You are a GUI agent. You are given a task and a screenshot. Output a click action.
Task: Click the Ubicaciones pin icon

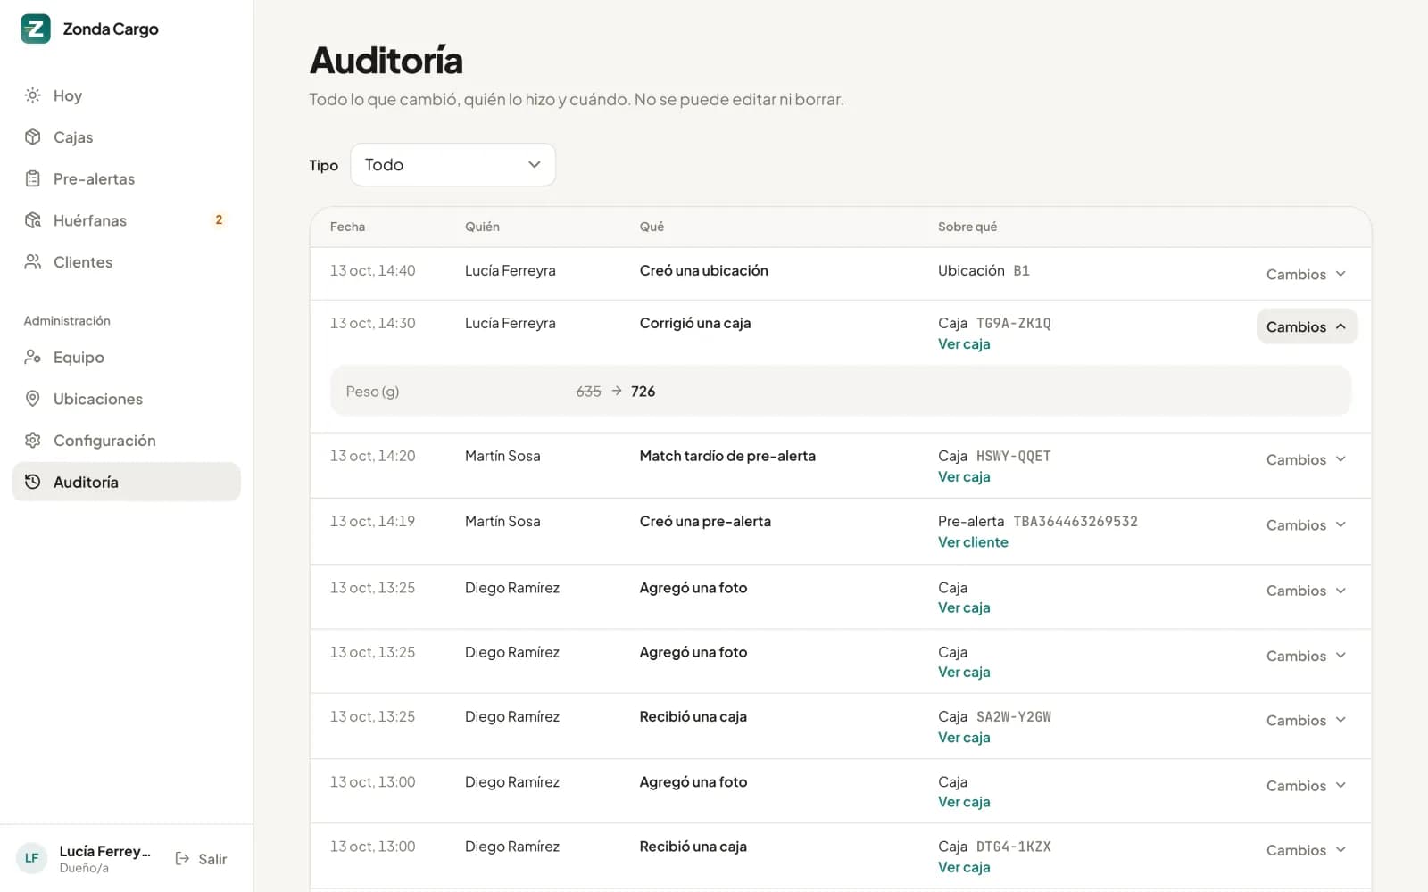click(x=33, y=399)
